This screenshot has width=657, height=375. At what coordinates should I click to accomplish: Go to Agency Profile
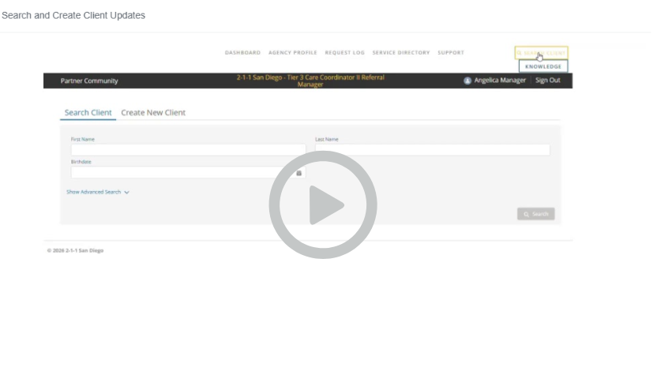click(x=292, y=53)
